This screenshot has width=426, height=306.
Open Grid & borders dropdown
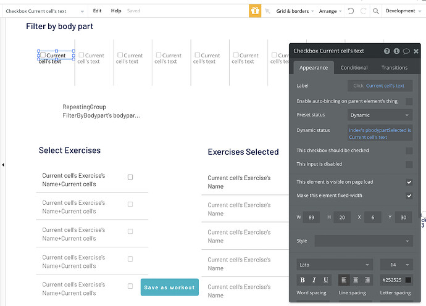tap(294, 11)
